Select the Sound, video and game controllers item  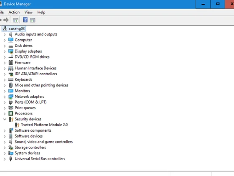(43, 142)
